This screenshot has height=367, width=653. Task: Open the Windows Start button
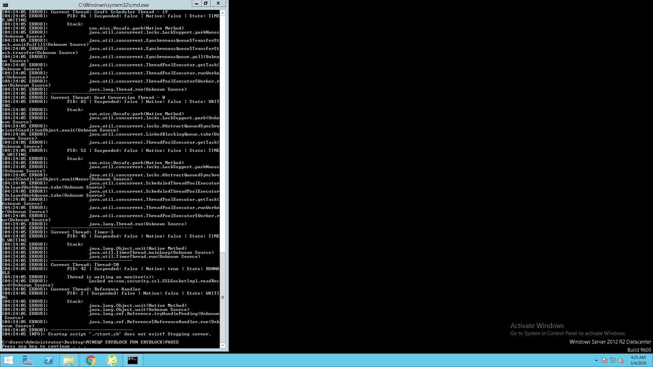(x=8, y=360)
